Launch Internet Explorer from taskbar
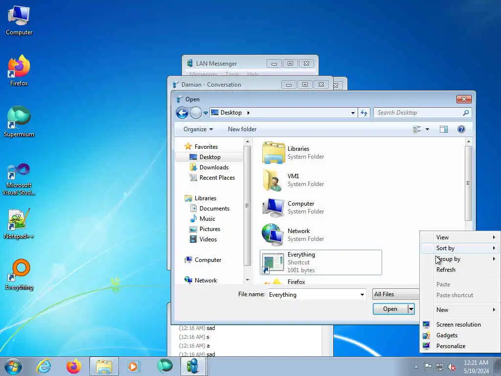The height and width of the screenshot is (376, 501). point(44,366)
